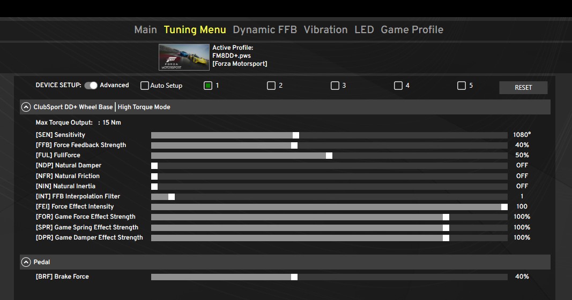Click the Brake Force slider handle
The width and height of the screenshot is (572, 300).
point(294,277)
